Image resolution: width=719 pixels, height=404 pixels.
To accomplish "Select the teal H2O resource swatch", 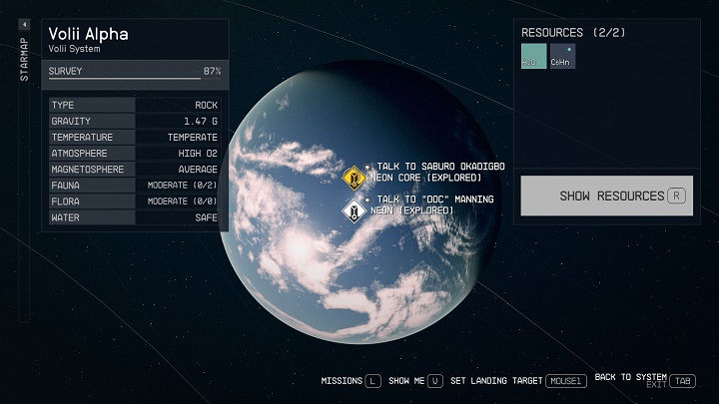I will [533, 57].
